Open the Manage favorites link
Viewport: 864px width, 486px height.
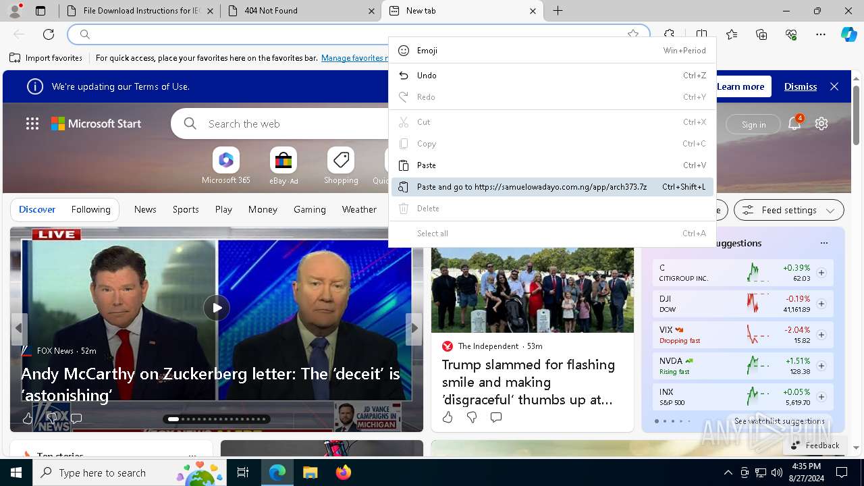[354, 58]
